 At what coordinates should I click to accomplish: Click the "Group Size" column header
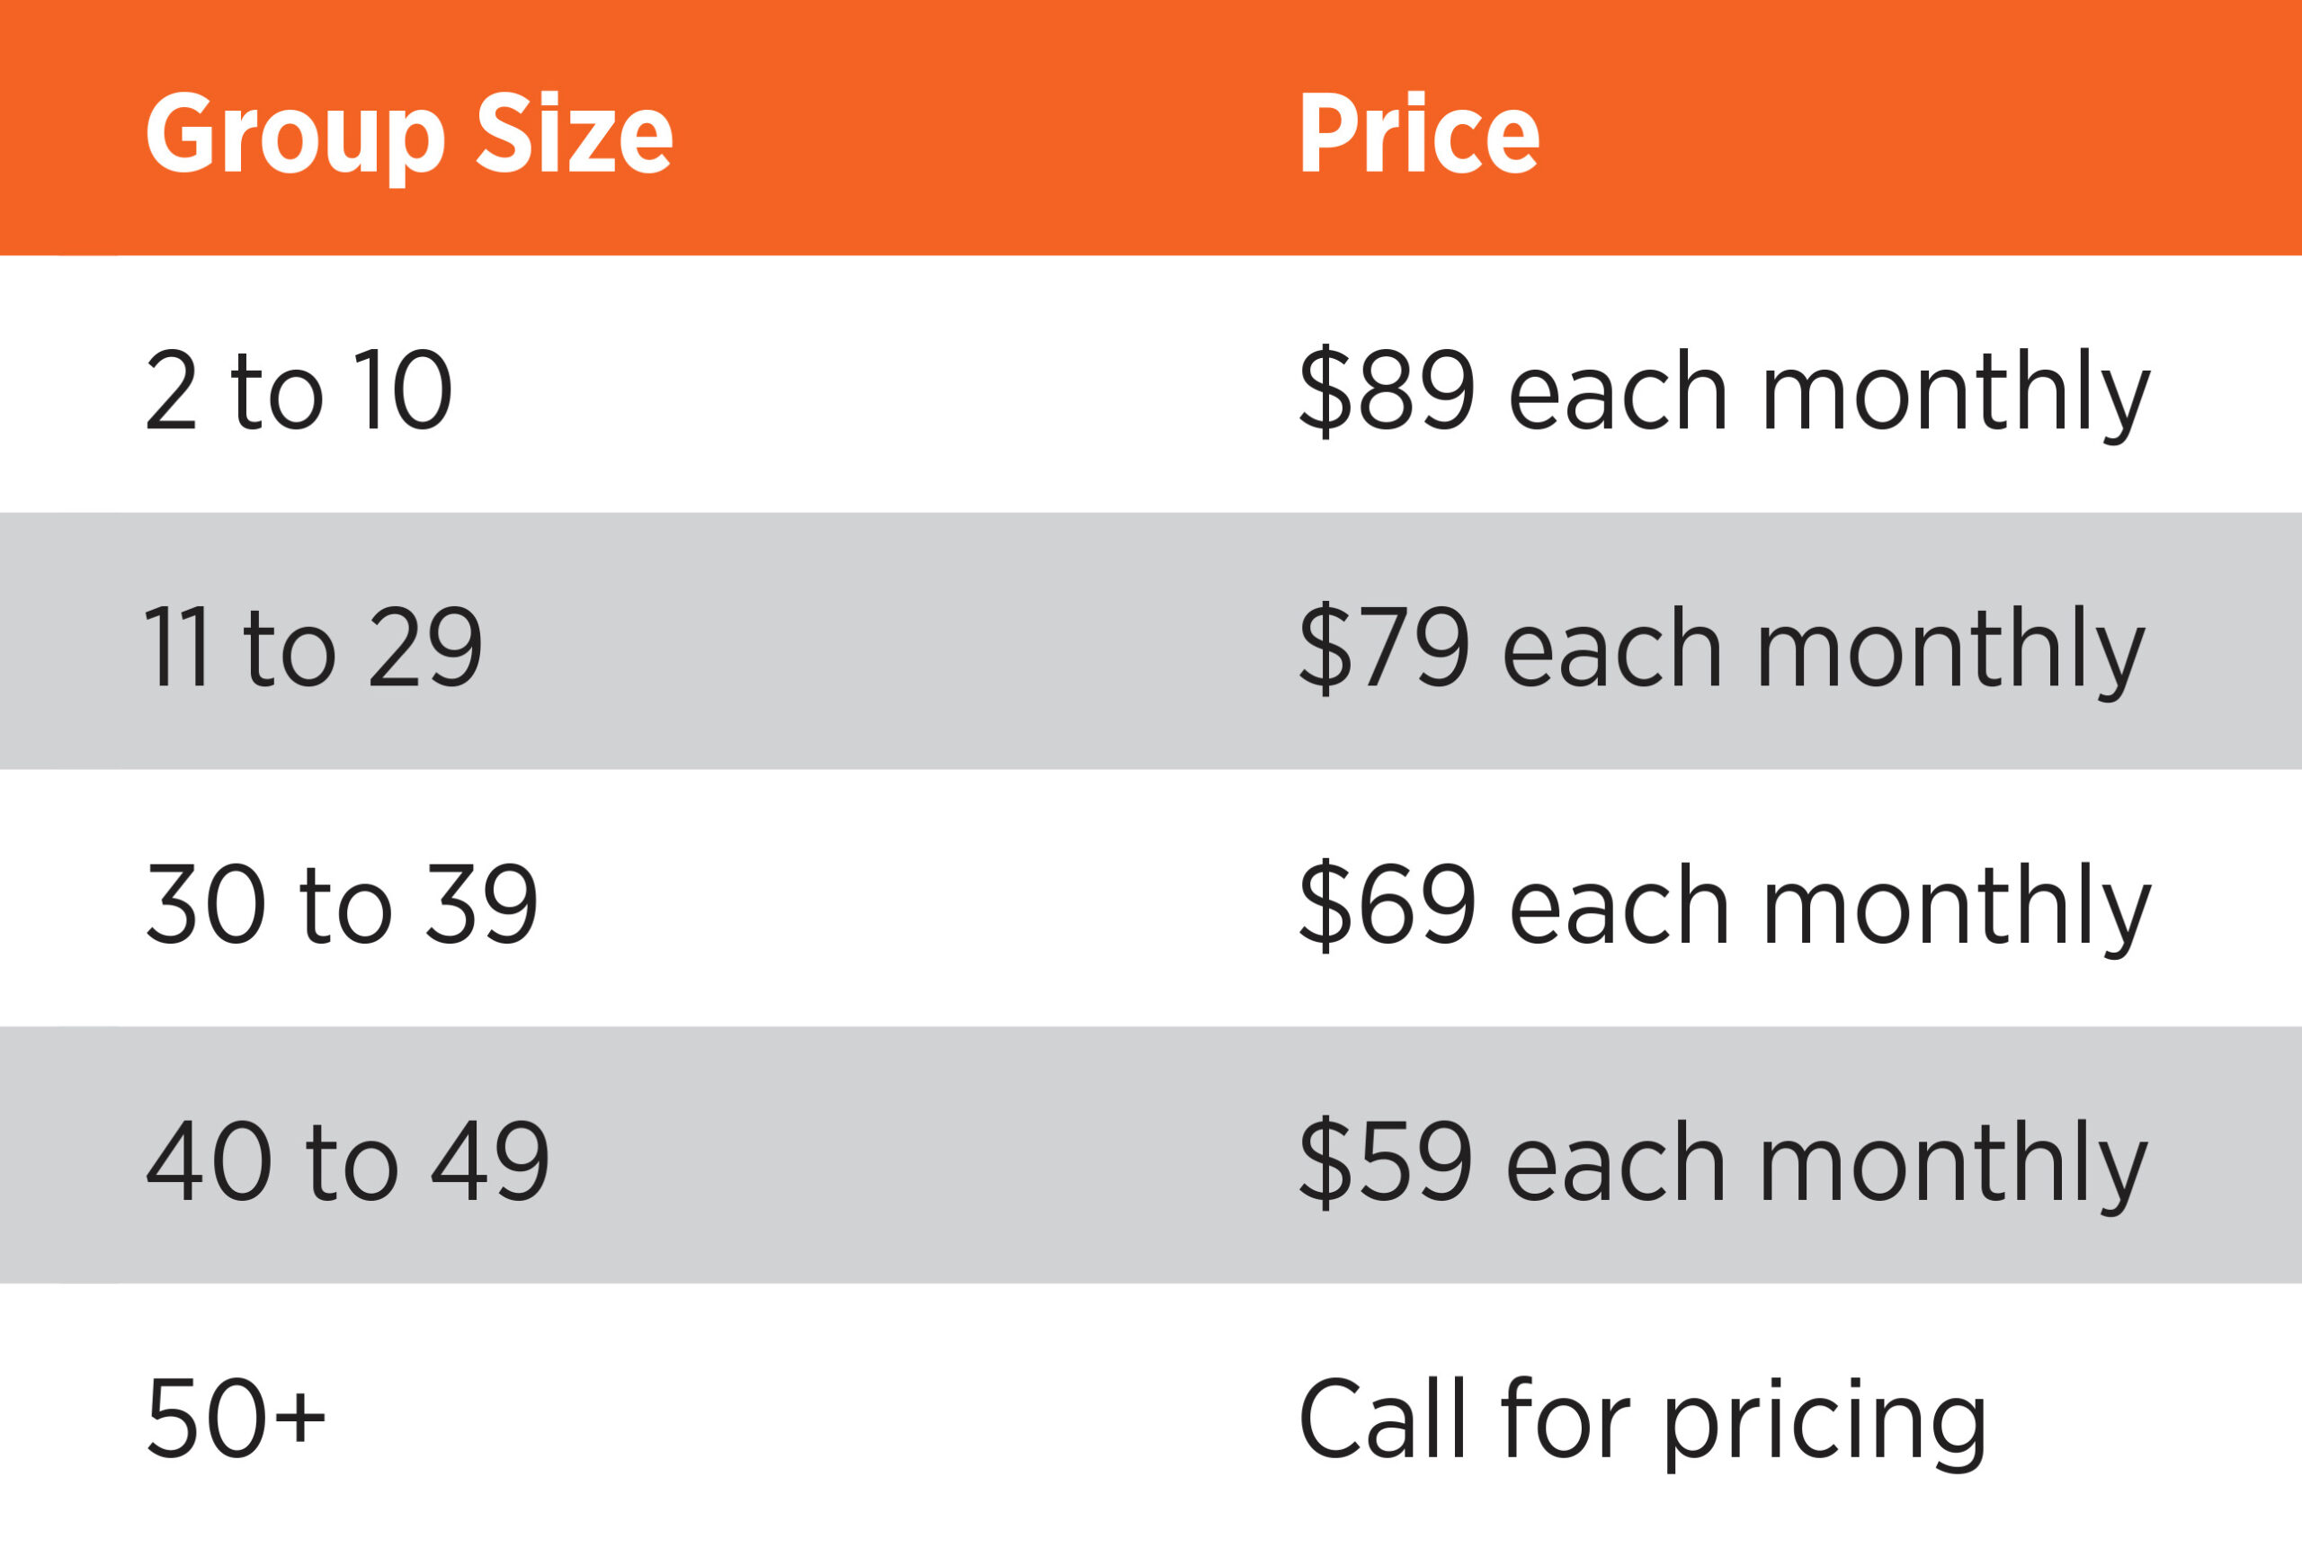tap(409, 133)
